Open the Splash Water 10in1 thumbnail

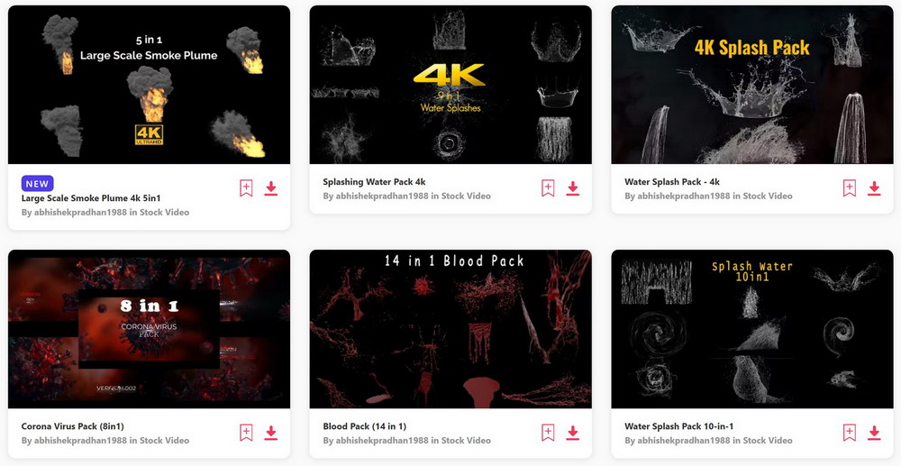[752, 329]
